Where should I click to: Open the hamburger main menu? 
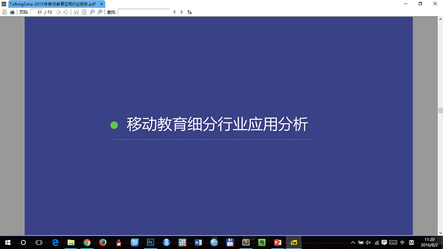coord(4,4)
